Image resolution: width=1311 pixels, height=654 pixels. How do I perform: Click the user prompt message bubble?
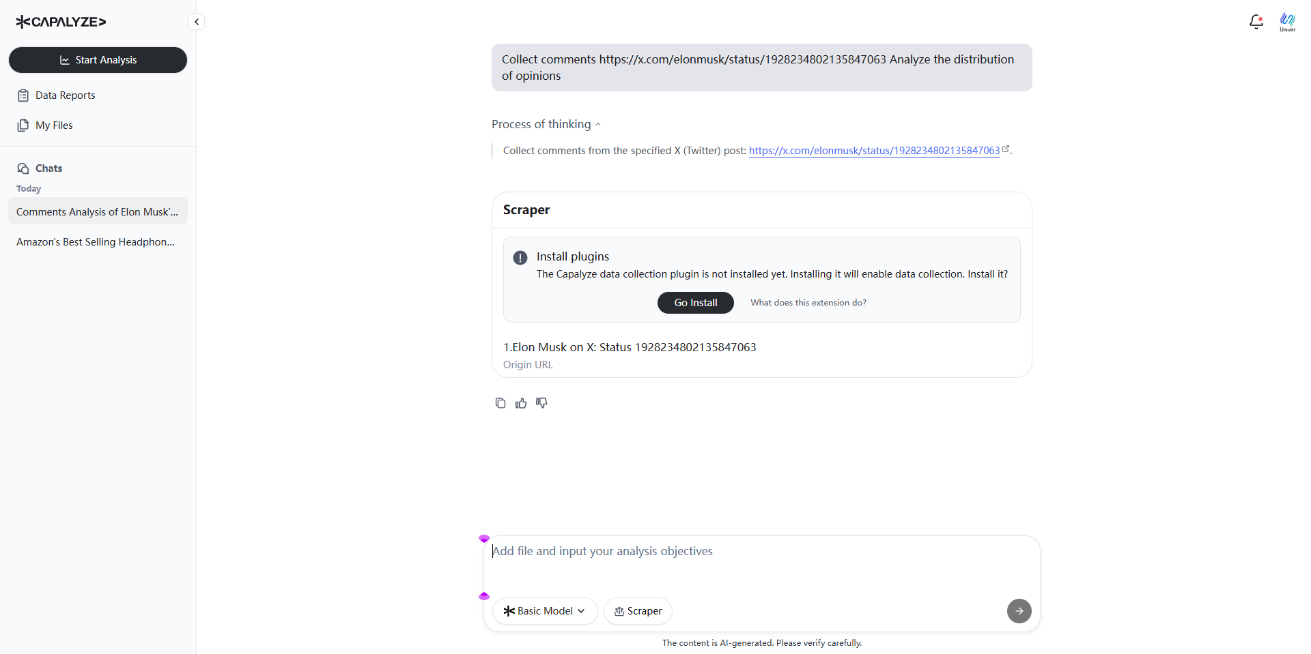pos(761,68)
